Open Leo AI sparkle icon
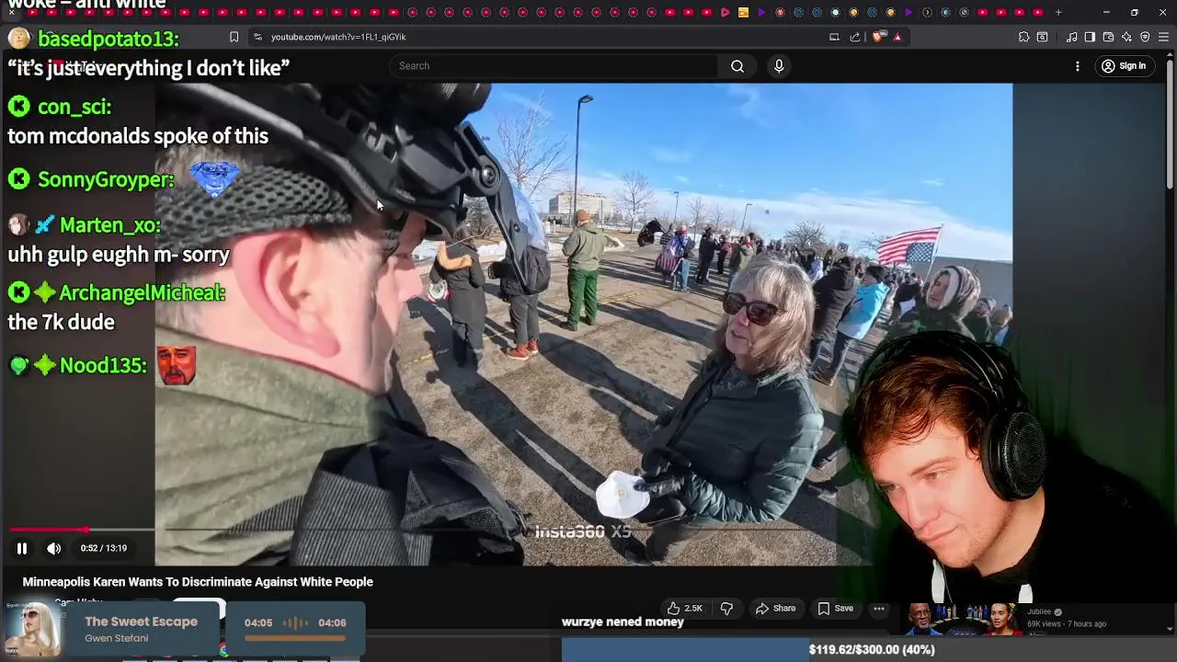 coord(1126,37)
